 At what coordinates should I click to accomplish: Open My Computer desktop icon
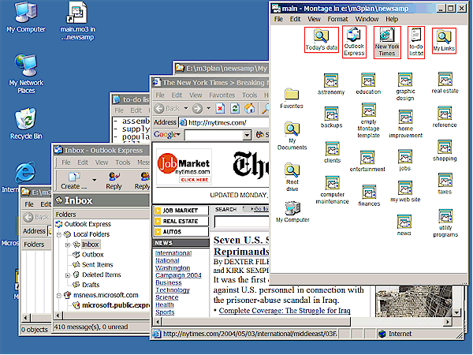coord(26,17)
